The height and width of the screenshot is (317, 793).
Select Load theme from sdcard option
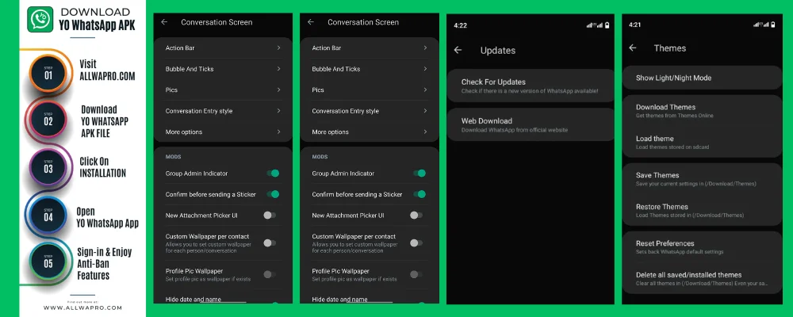tap(702, 142)
